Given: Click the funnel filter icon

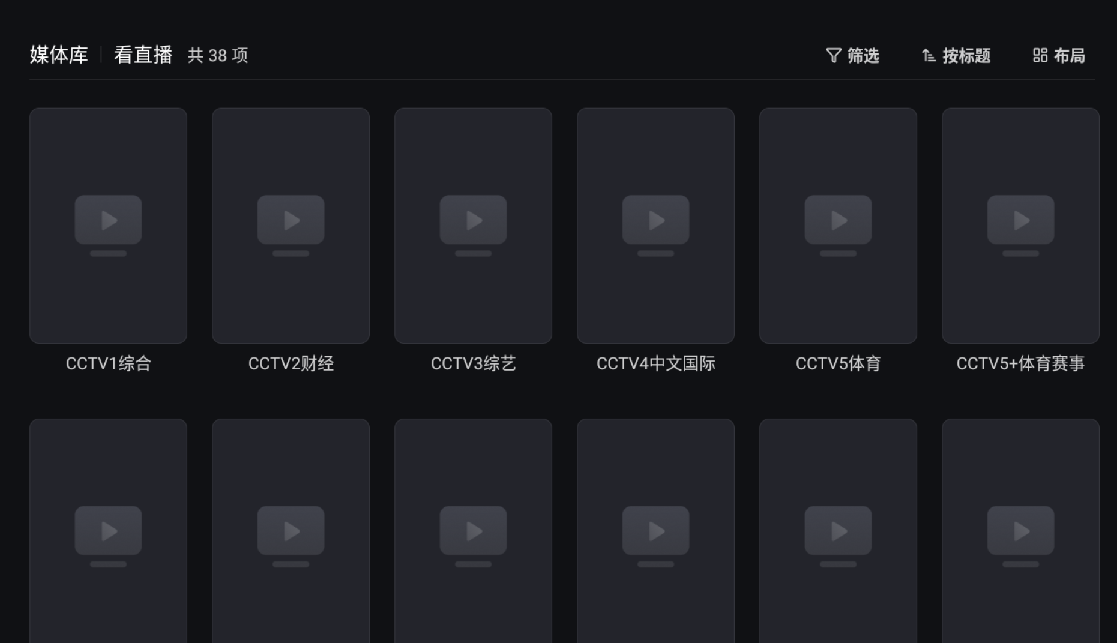Looking at the screenshot, I should click(833, 56).
